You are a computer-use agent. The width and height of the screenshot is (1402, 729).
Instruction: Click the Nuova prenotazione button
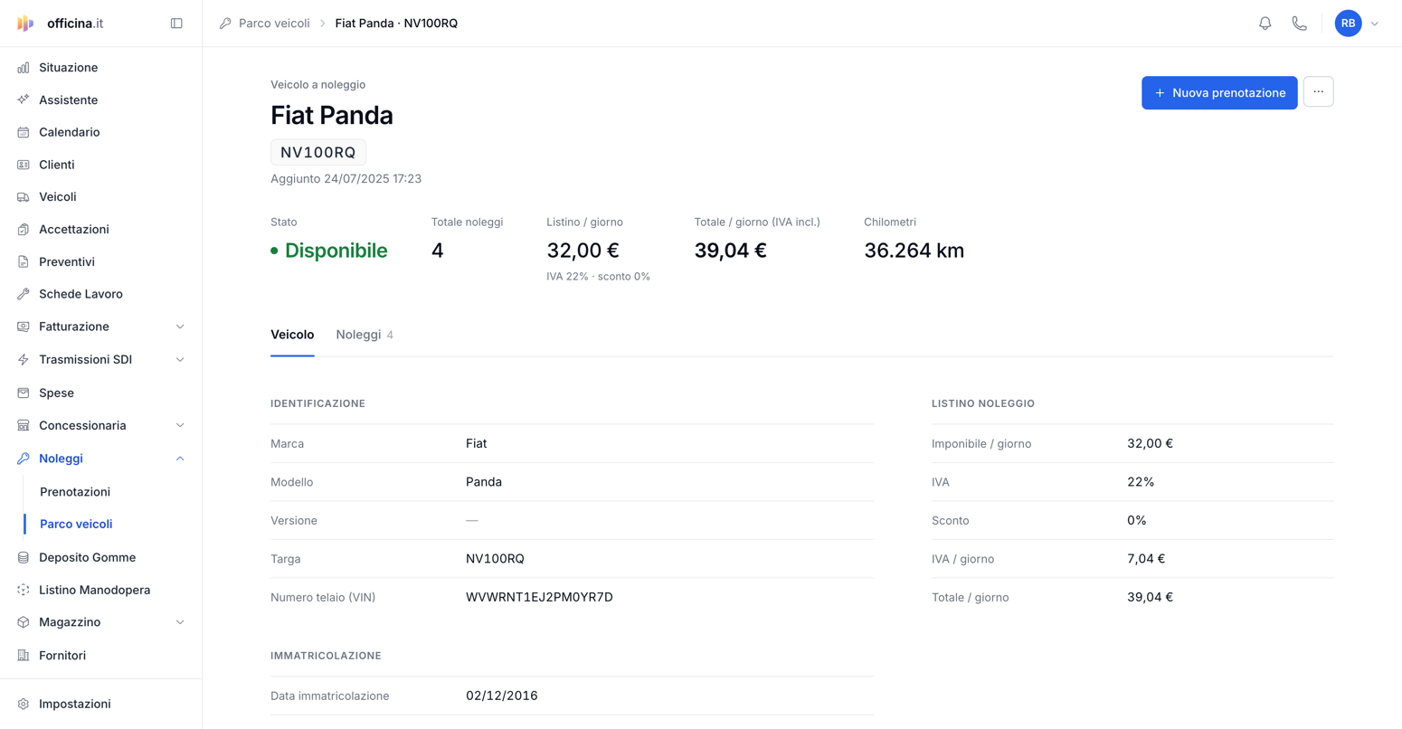(1219, 92)
